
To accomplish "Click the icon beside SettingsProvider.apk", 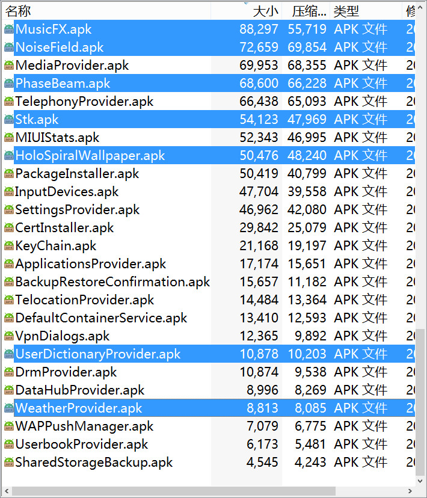I will click(x=9, y=210).
